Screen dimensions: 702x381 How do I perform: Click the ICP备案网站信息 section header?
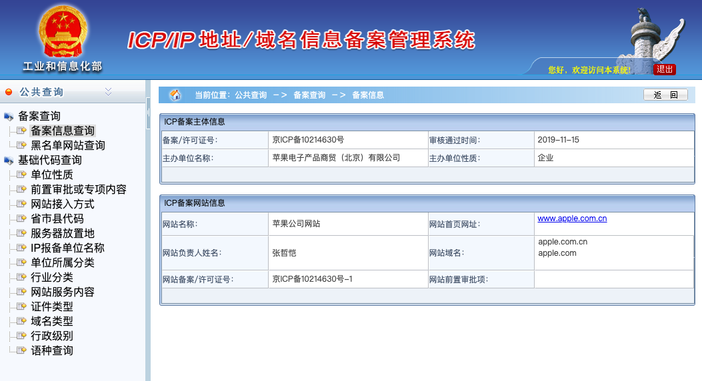pyautogui.click(x=427, y=203)
